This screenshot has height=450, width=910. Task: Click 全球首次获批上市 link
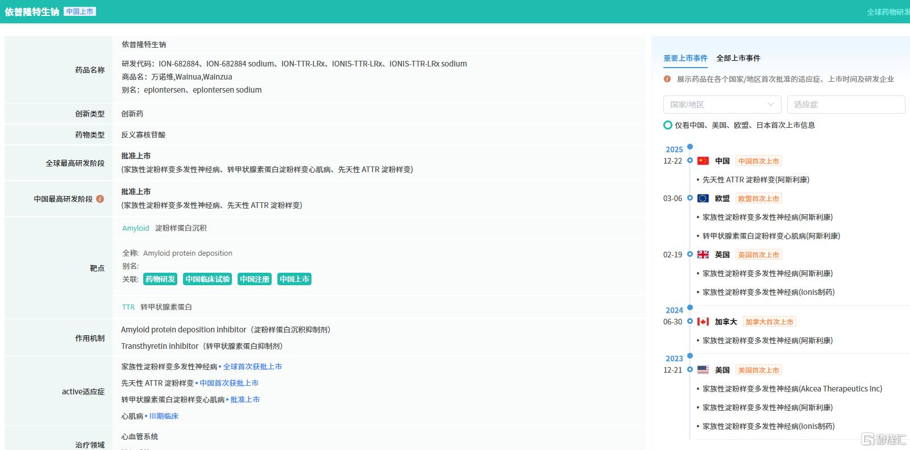[252, 366]
